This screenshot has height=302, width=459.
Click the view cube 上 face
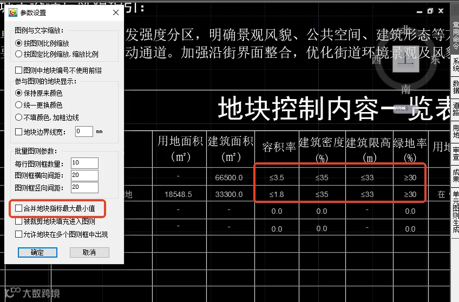coord(406,60)
